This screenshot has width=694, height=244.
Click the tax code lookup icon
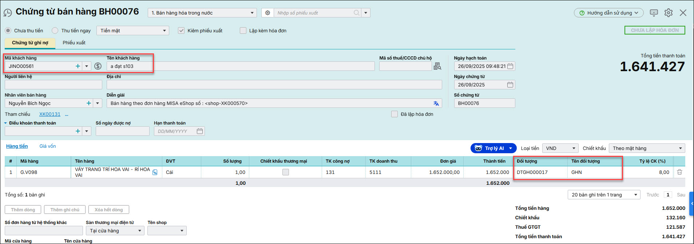437,66
